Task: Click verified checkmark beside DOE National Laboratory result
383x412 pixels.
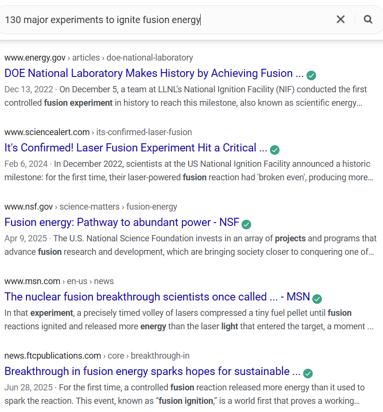Action: 311,75
